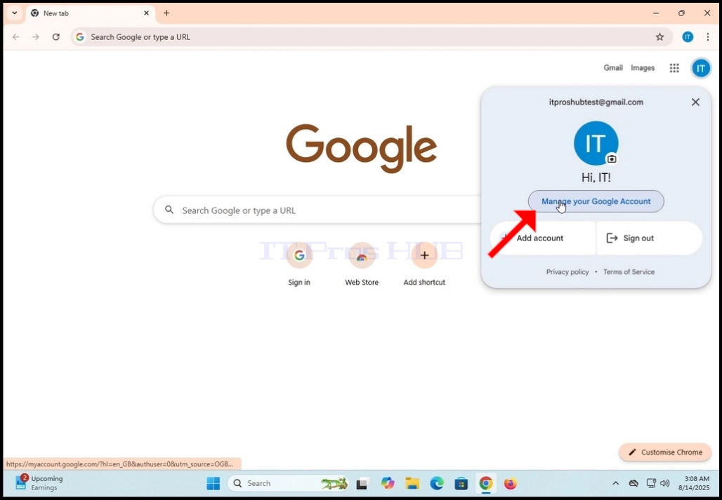Click the network display tray icon
The image size is (722, 500).
pos(650,483)
